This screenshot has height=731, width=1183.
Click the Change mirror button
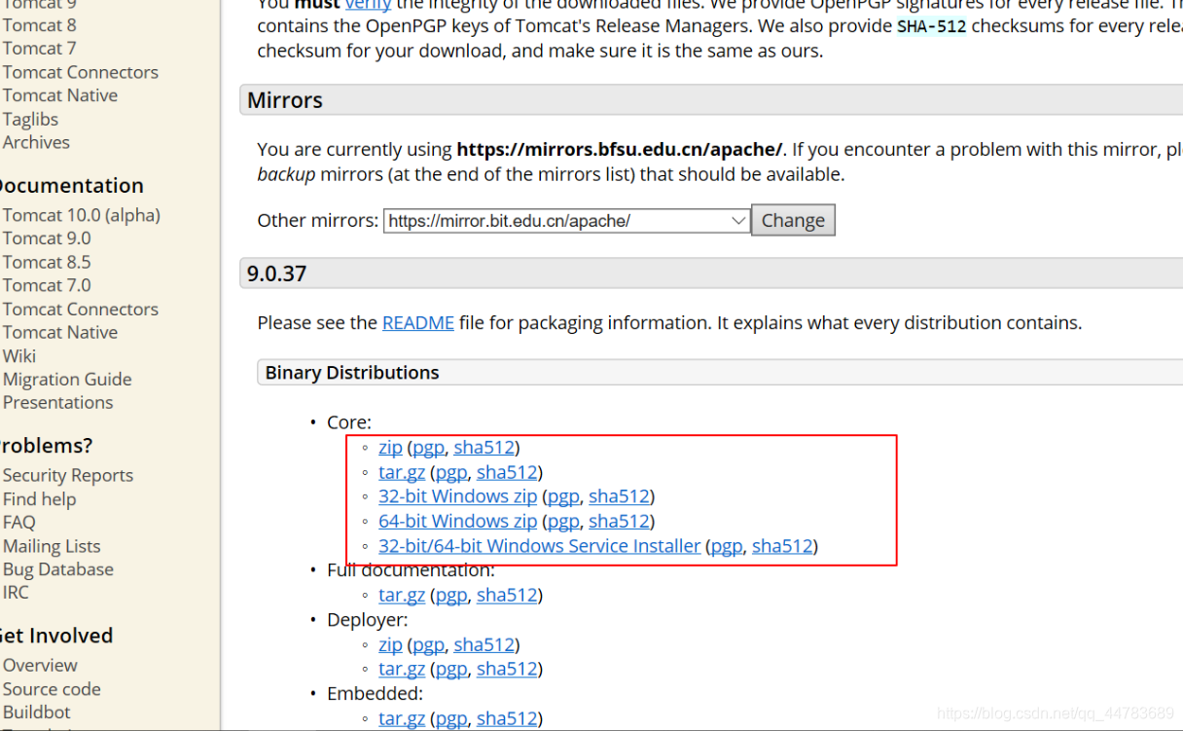coord(793,220)
